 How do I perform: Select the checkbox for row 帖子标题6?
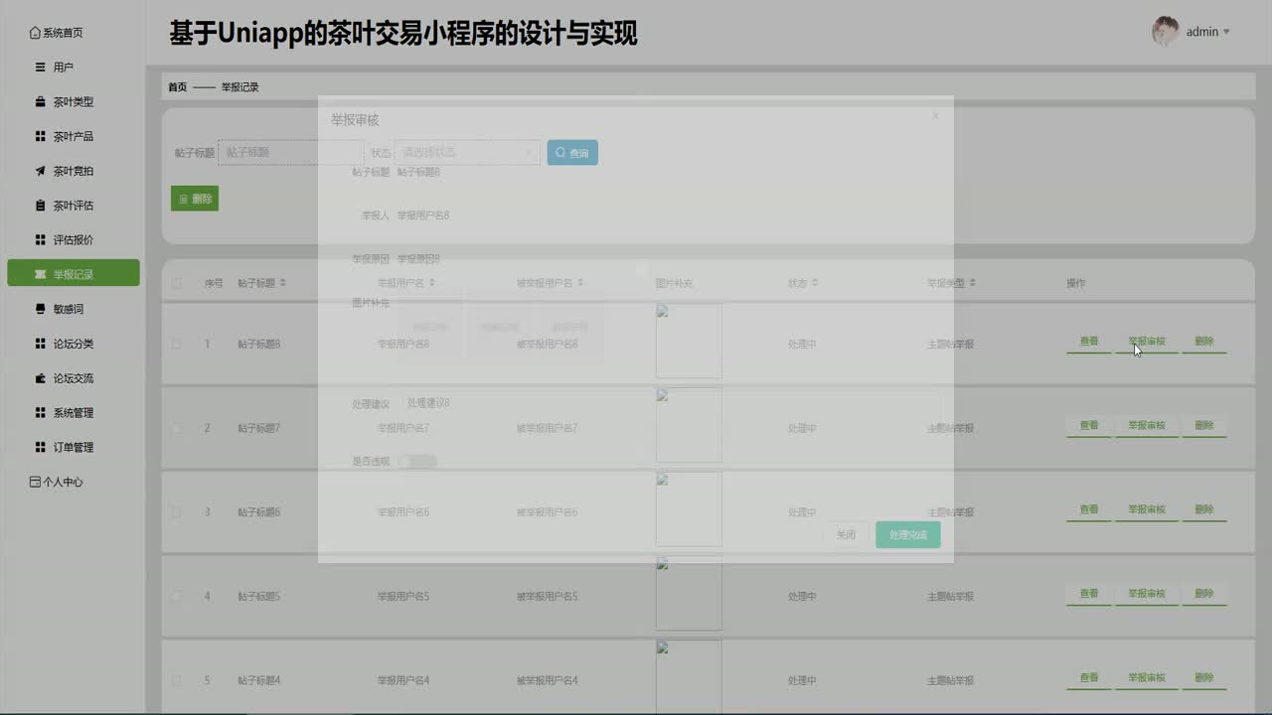pos(177,512)
